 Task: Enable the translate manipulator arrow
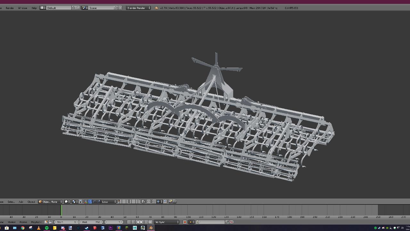90,201
